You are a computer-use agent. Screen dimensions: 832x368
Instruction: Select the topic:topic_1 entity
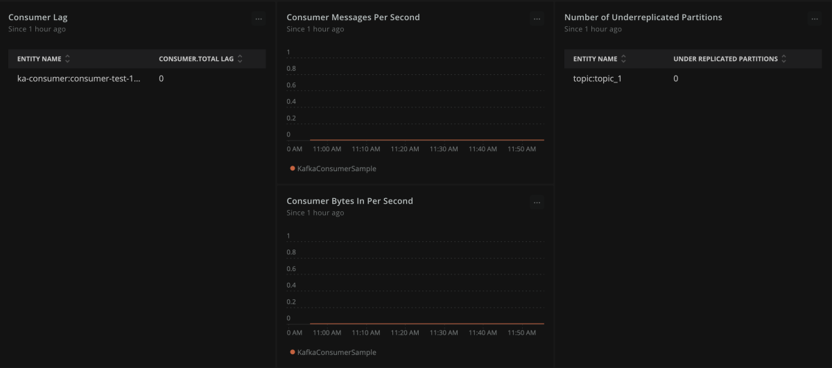click(597, 79)
